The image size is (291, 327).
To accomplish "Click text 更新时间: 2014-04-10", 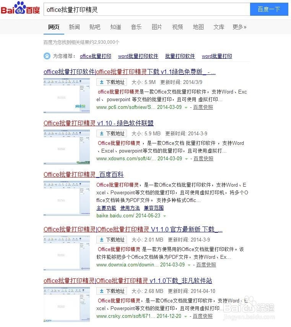I will click(192, 291).
